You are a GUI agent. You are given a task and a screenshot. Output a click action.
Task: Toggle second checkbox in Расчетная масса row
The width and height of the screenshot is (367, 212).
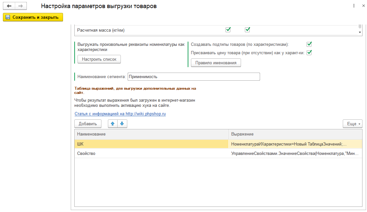pyautogui.click(x=247, y=30)
